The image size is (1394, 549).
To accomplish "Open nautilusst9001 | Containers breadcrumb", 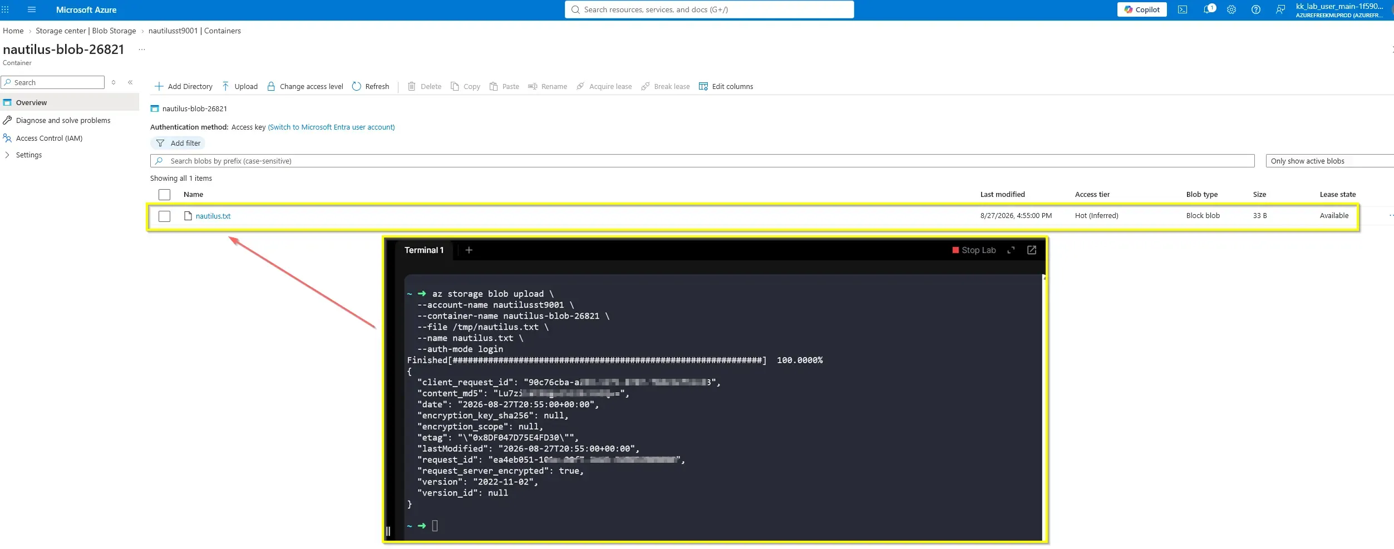I will click(x=195, y=31).
